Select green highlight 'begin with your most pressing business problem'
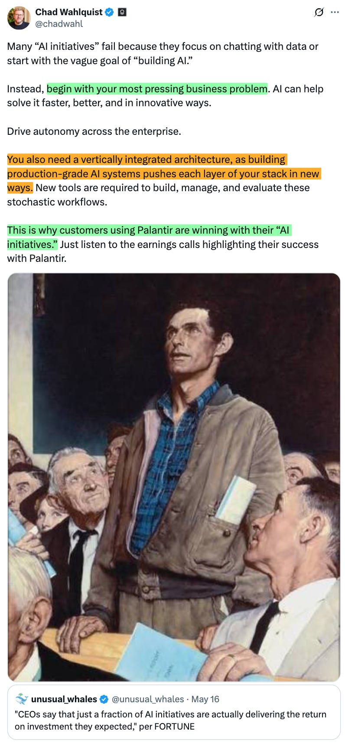The width and height of the screenshot is (345, 743). click(157, 89)
